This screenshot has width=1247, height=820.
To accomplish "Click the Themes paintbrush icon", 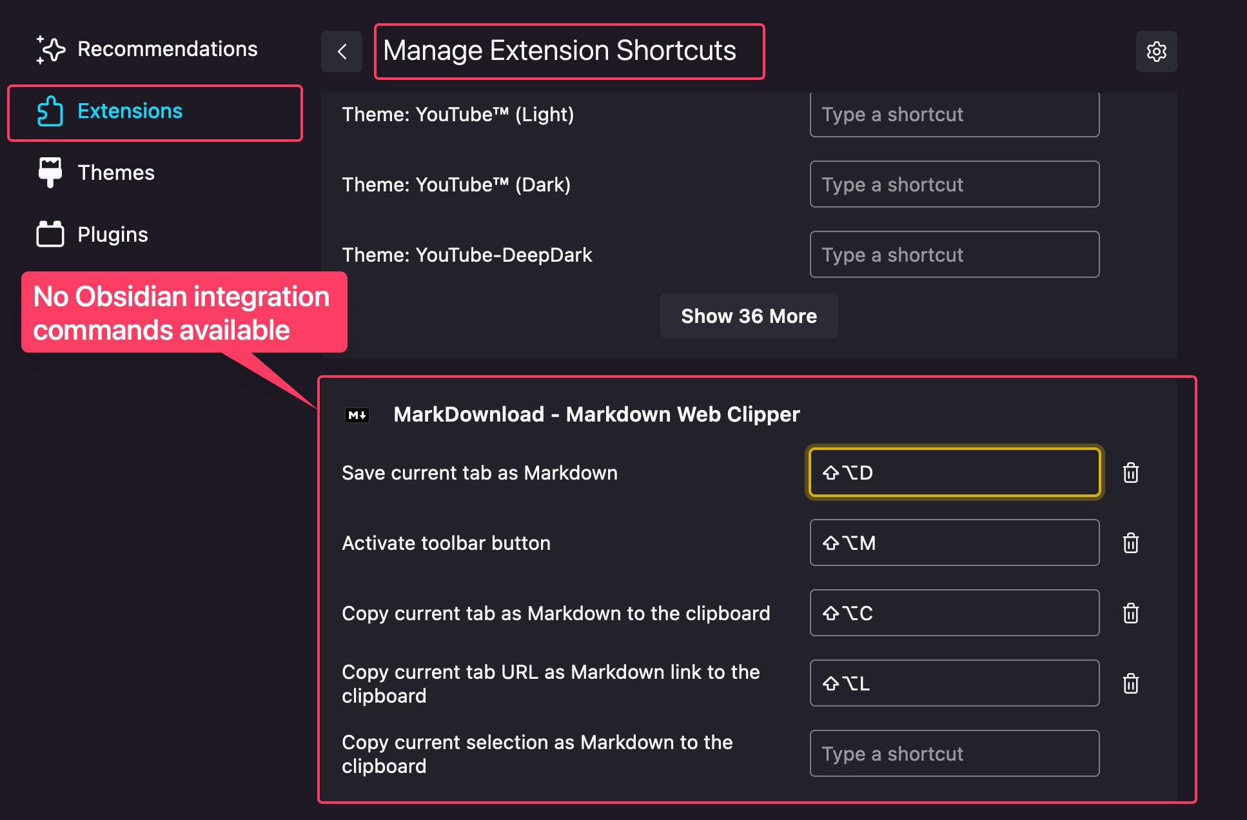I will (51, 172).
